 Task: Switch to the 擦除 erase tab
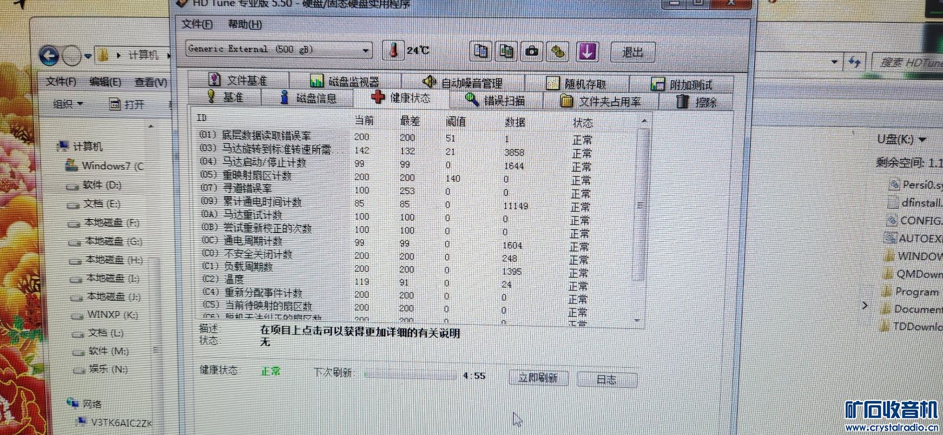coord(697,102)
